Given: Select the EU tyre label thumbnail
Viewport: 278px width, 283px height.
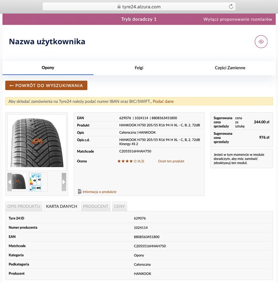Looking at the screenshot, I should (35, 182).
